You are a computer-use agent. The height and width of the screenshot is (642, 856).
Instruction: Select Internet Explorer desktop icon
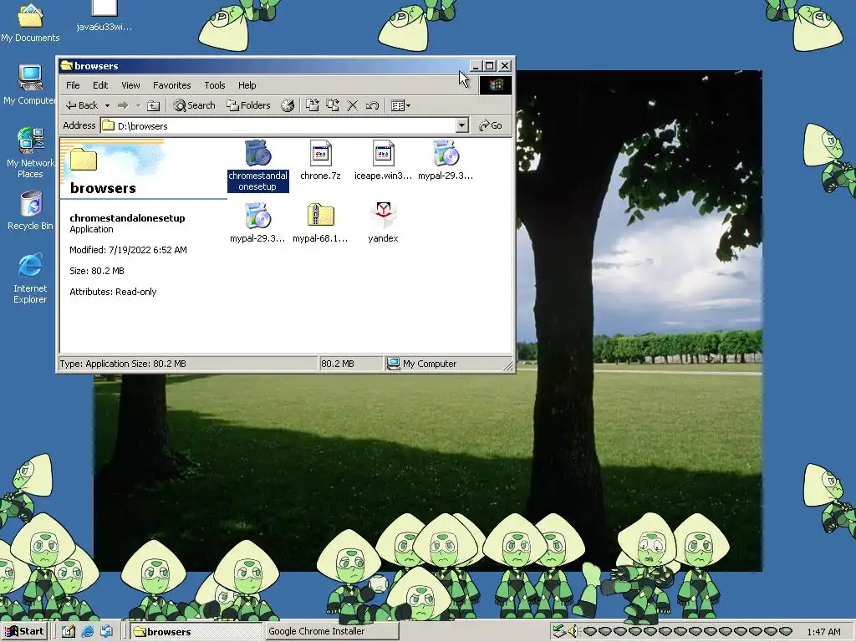pyautogui.click(x=30, y=279)
